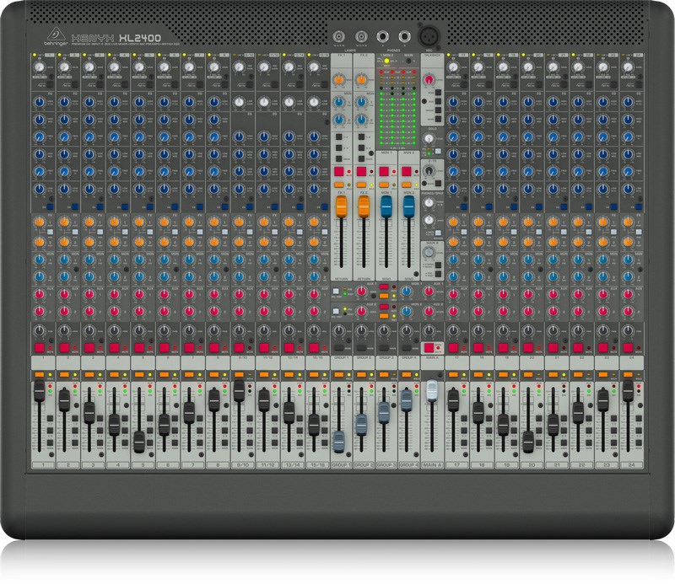Route talkback to MON with top button
675x584 pixels.
(x=438, y=93)
